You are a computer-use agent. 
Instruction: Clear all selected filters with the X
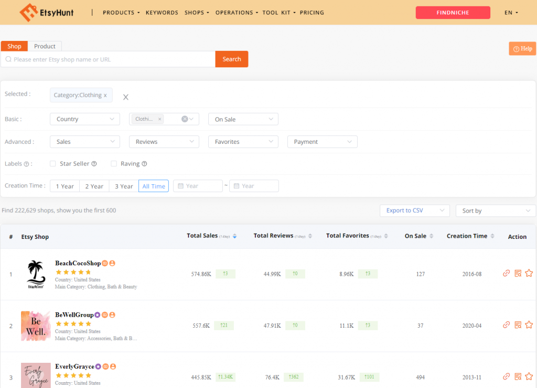126,97
